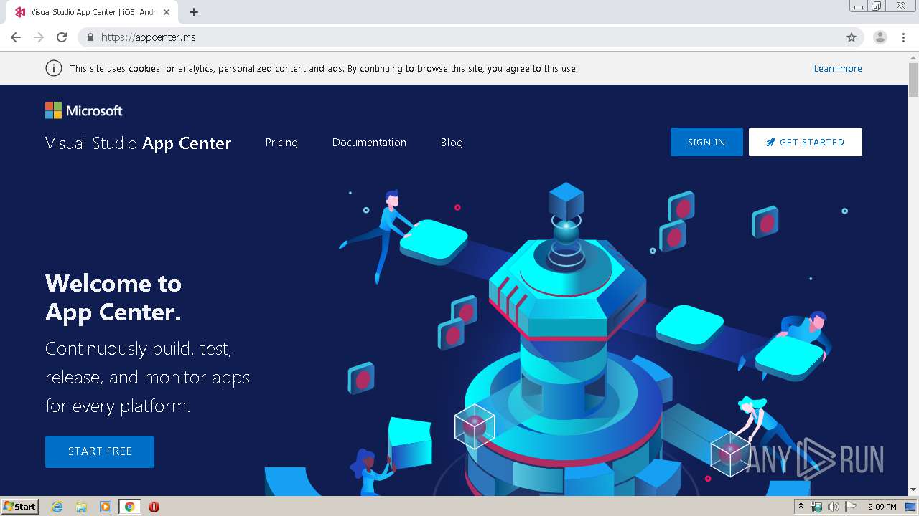919x516 pixels.
Task: Open the Chrome three-dot menu
Action: [904, 37]
